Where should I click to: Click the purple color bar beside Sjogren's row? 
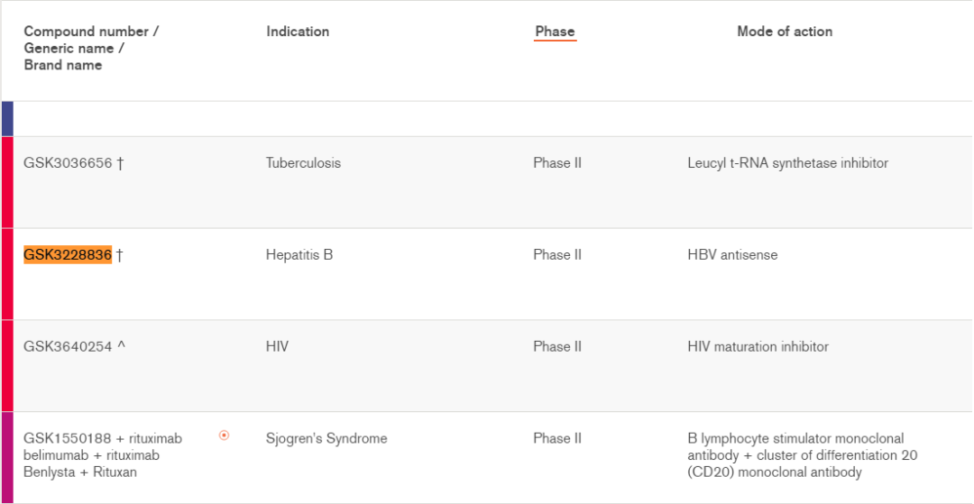[7, 457]
